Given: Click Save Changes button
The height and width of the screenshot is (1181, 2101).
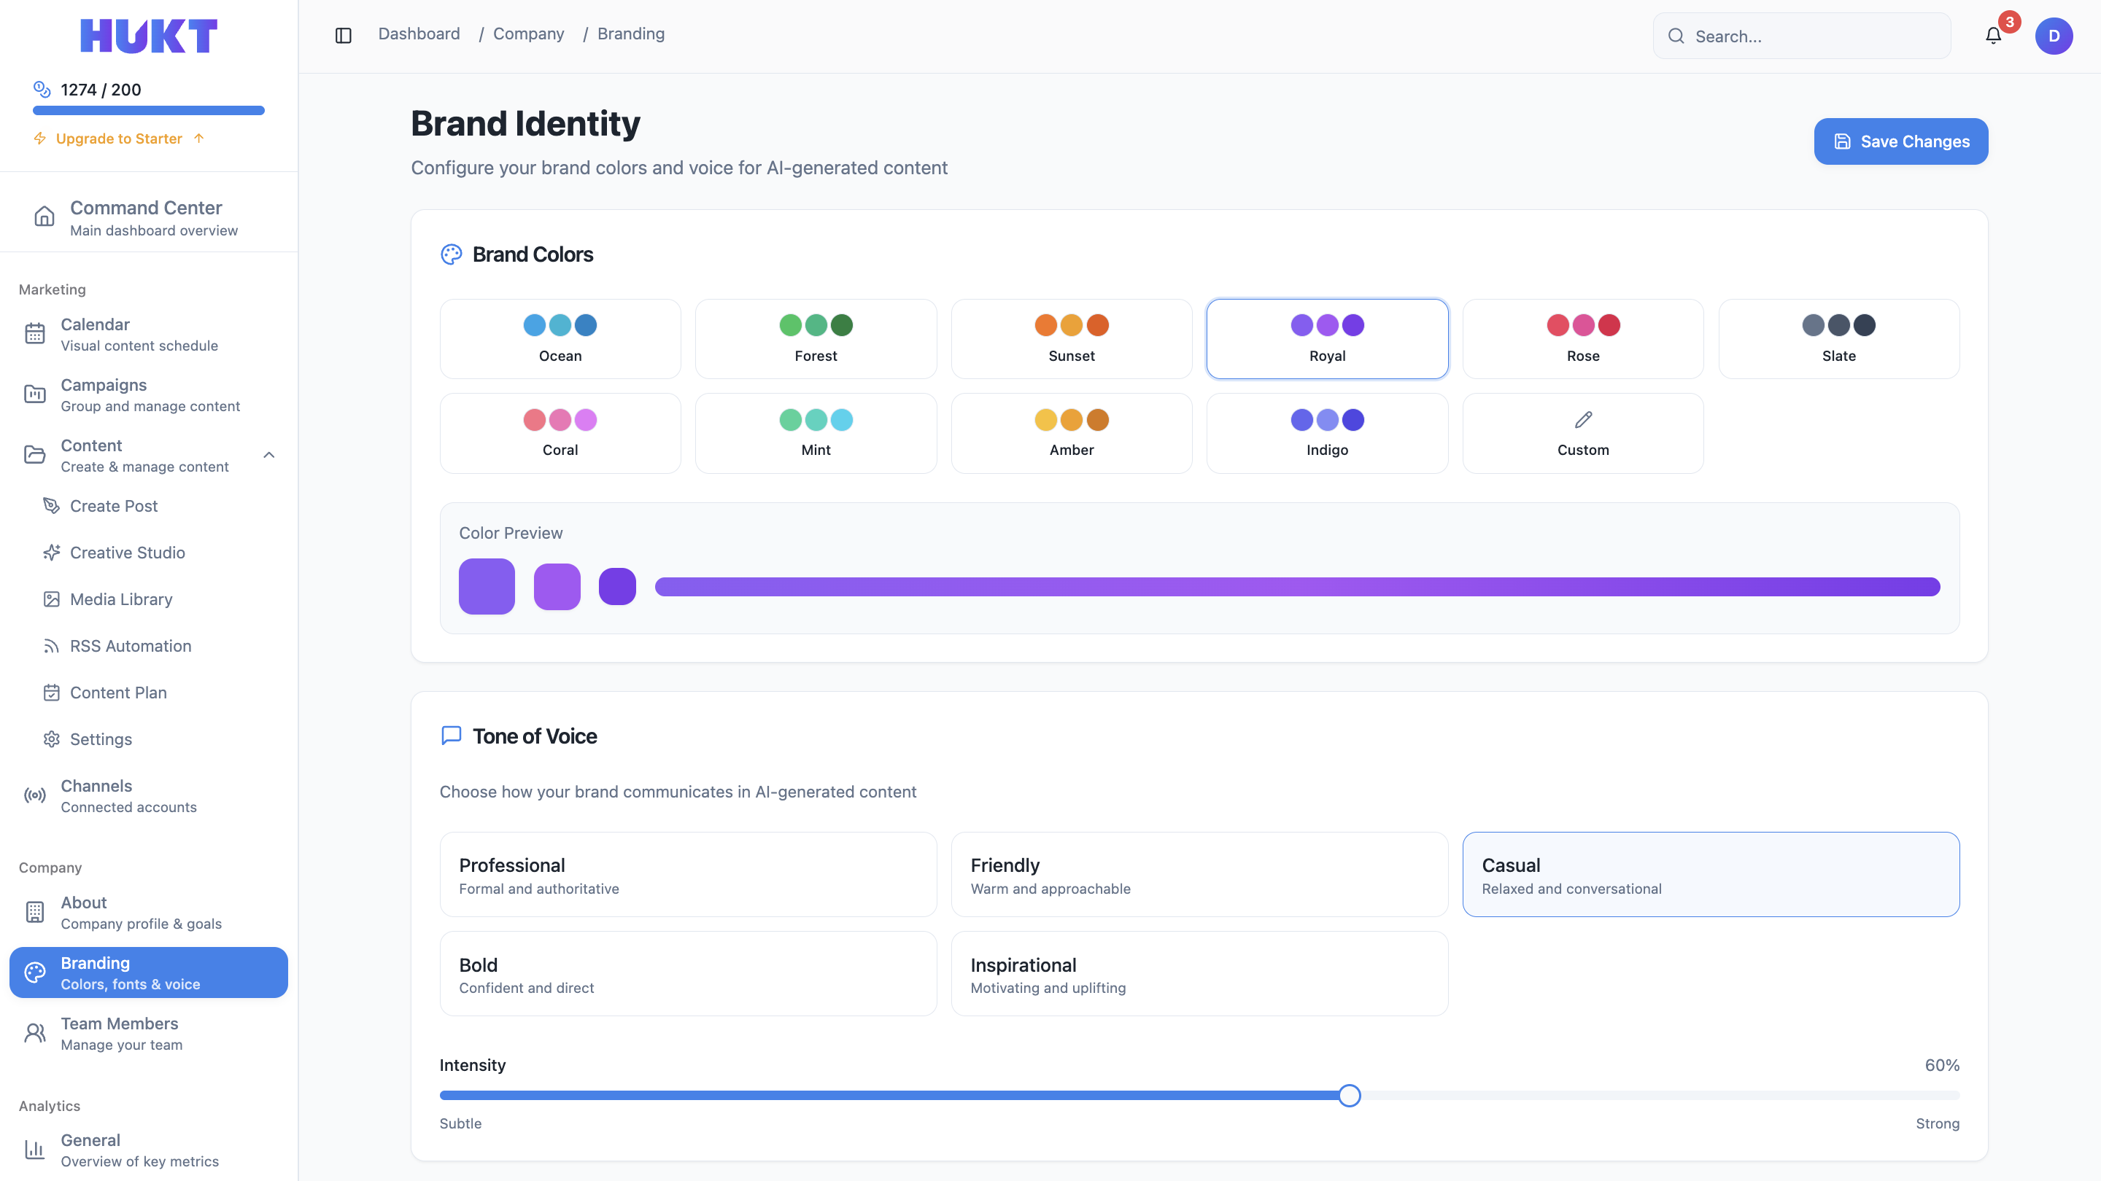Looking at the screenshot, I should 1900,141.
